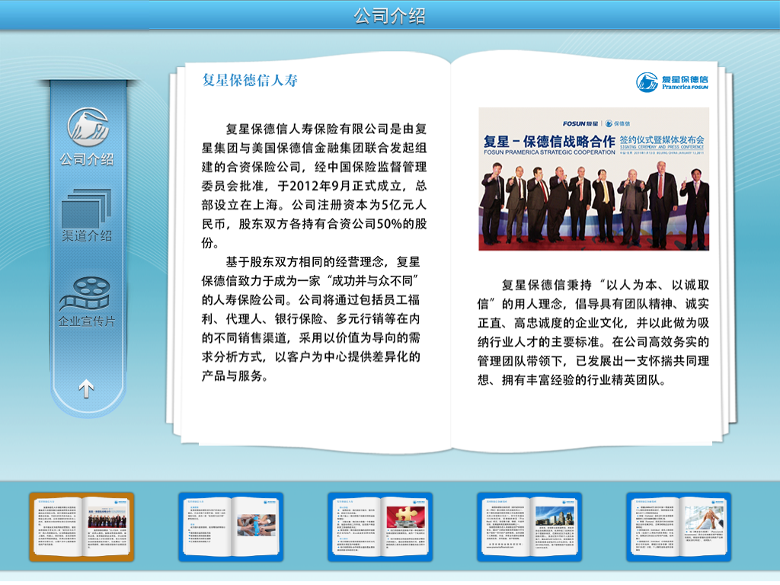This screenshot has width=780, height=585.
Task: Click the 公司介绍 title in the top bar
Action: (389, 16)
